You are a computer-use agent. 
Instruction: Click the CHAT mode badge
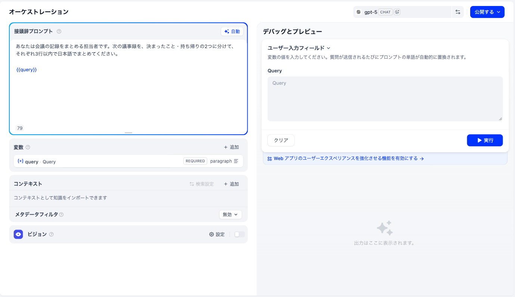[385, 12]
